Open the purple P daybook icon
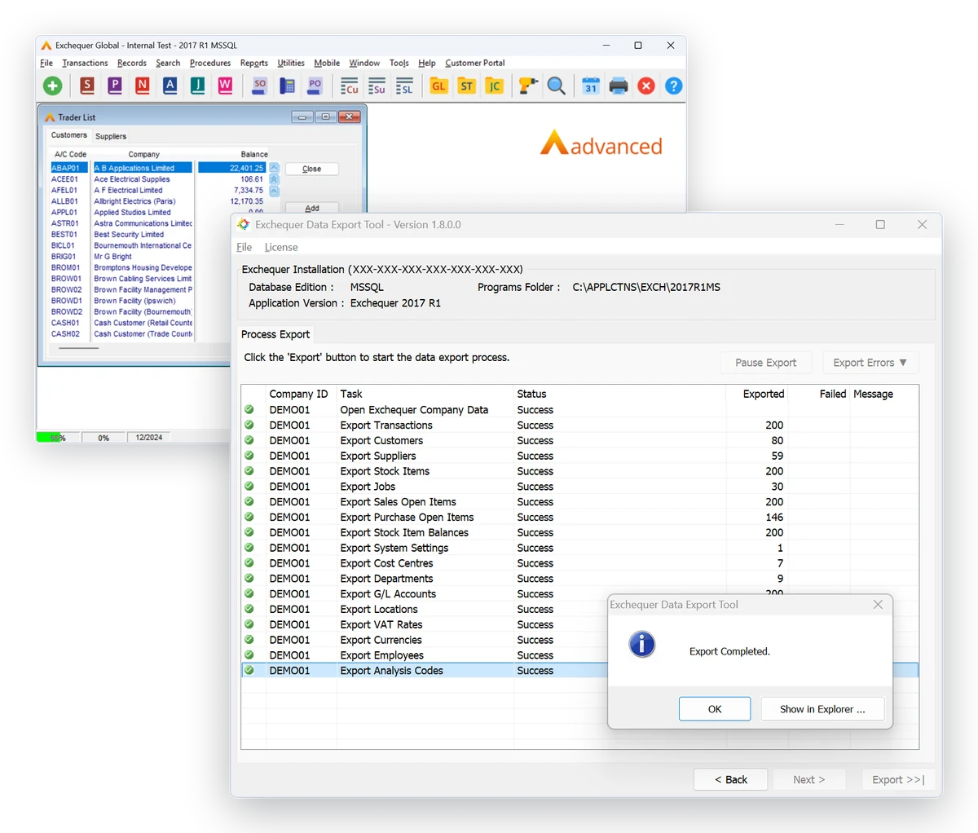The height and width of the screenshot is (833, 978). coord(115,85)
